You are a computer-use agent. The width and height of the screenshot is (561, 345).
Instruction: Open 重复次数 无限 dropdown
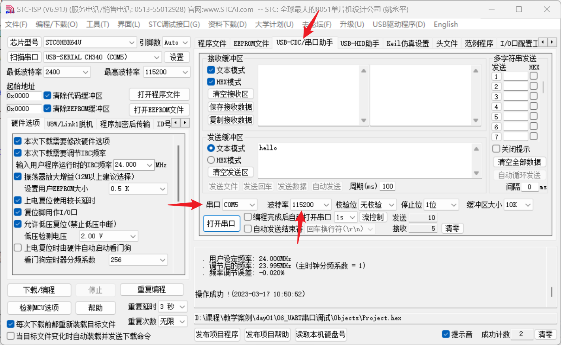[173, 322]
